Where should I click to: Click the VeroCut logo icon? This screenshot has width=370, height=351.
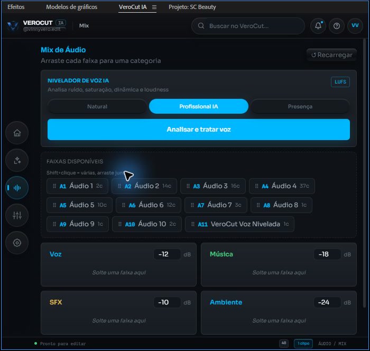pyautogui.click(x=13, y=26)
